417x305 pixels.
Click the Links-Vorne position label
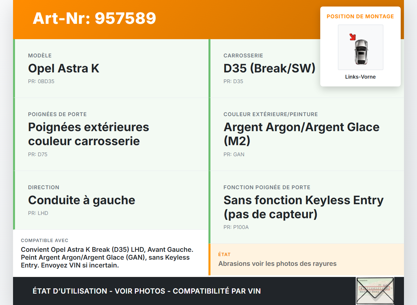pos(360,77)
